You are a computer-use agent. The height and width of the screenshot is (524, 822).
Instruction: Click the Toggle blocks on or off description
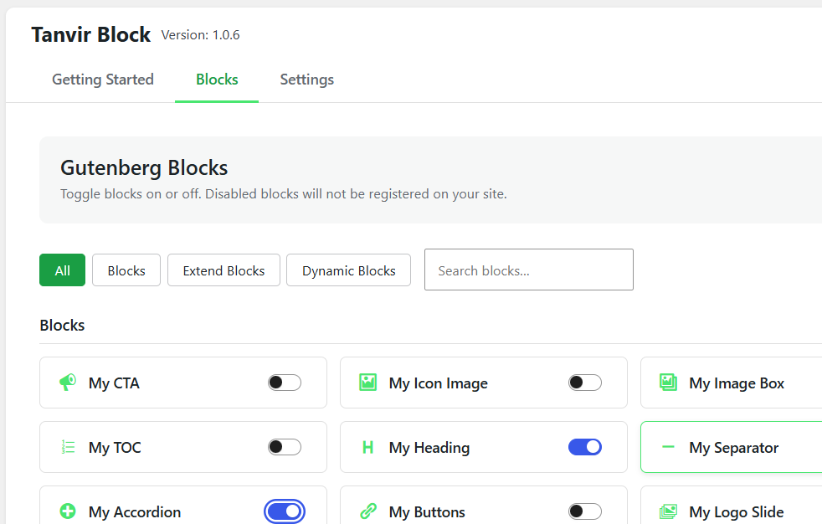pos(284,194)
